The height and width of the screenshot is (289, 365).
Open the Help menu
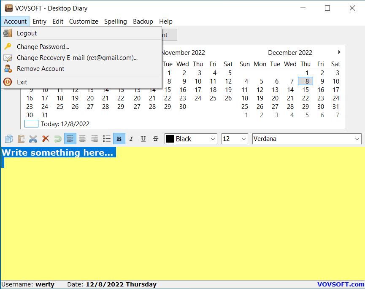pos(166,22)
